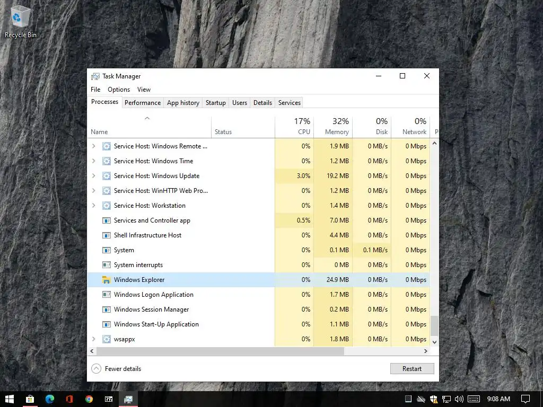Viewport: 543px width, 407px height.
Task: Collapse view with Fewer details
Action: (x=116, y=369)
